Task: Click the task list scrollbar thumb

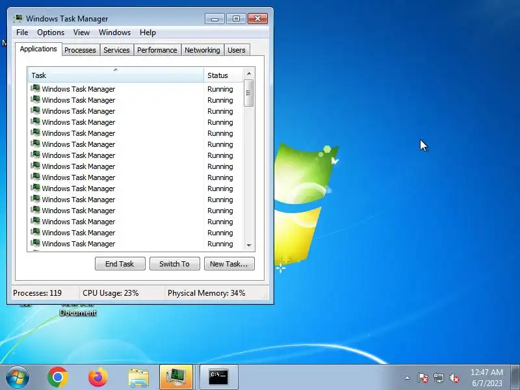Action: pyautogui.click(x=249, y=93)
